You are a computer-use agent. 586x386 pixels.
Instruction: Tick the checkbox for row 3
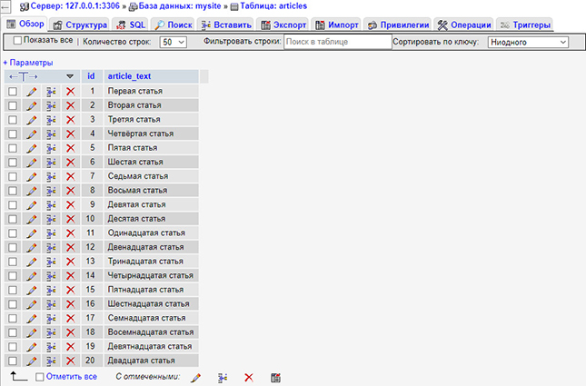[x=13, y=120]
